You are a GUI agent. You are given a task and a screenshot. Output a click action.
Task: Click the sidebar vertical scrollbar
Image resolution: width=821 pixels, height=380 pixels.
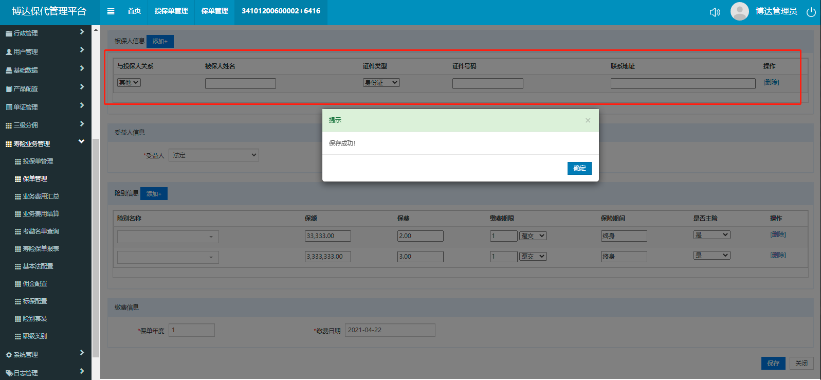pos(96,247)
